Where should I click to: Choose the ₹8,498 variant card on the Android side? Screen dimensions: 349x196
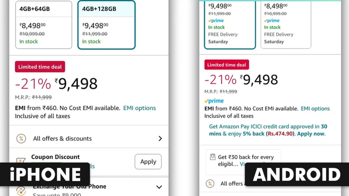(x=285, y=24)
